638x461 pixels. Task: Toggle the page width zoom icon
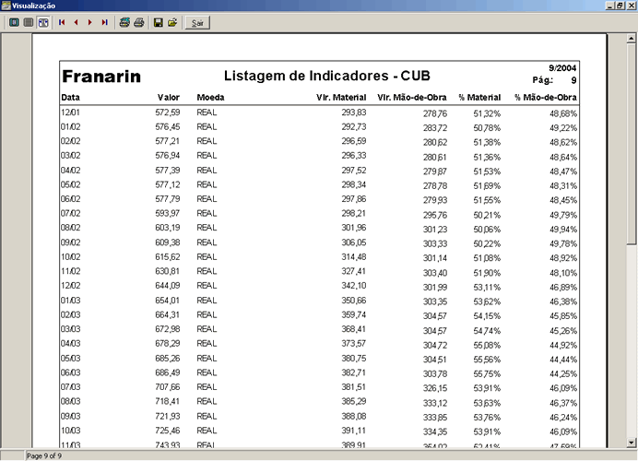[x=43, y=22]
